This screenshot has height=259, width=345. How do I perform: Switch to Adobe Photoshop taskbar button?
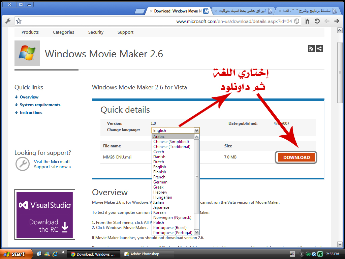[x=148, y=254]
